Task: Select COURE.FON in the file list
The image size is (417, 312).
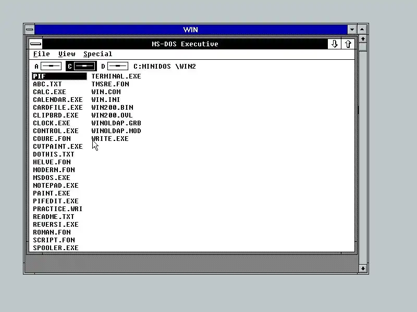Action: (52, 139)
